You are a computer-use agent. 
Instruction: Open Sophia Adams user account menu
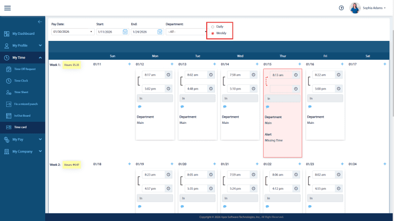(368, 8)
